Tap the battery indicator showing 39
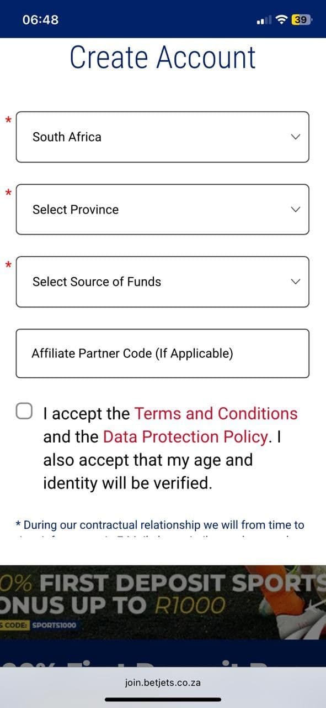The height and width of the screenshot is (708, 326). point(300,19)
